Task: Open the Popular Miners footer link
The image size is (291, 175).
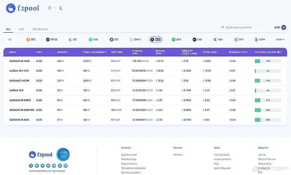Action: [129, 164]
